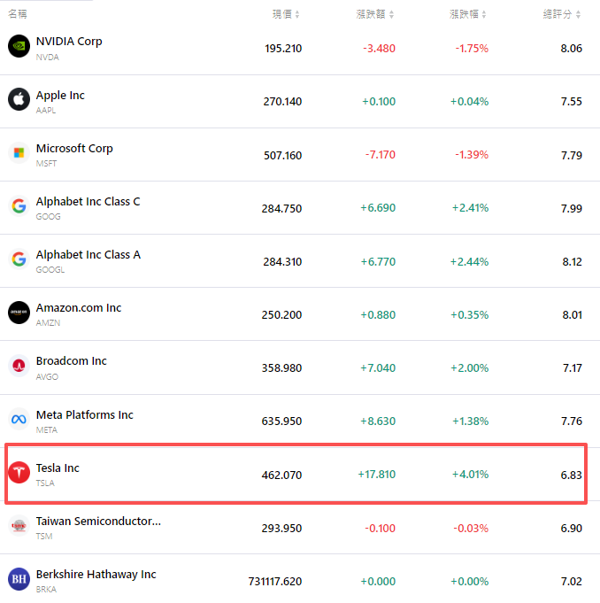Image resolution: width=600 pixels, height=603 pixels.
Task: Sort the table by 漲跌幅 column
Action: click(470, 14)
